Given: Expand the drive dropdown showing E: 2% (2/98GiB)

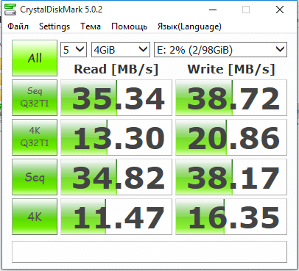Looking at the screenshot, I should tap(220, 50).
